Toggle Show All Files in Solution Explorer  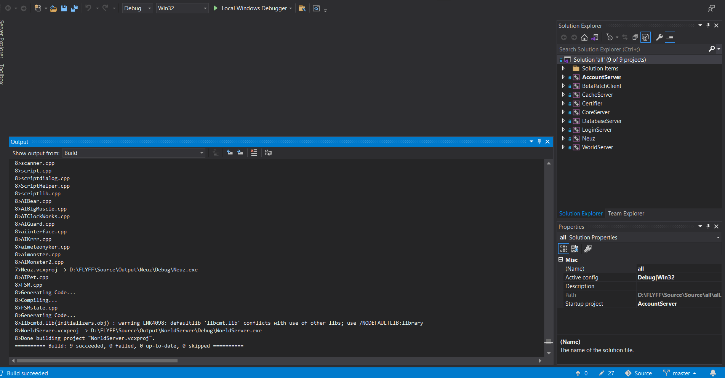645,37
